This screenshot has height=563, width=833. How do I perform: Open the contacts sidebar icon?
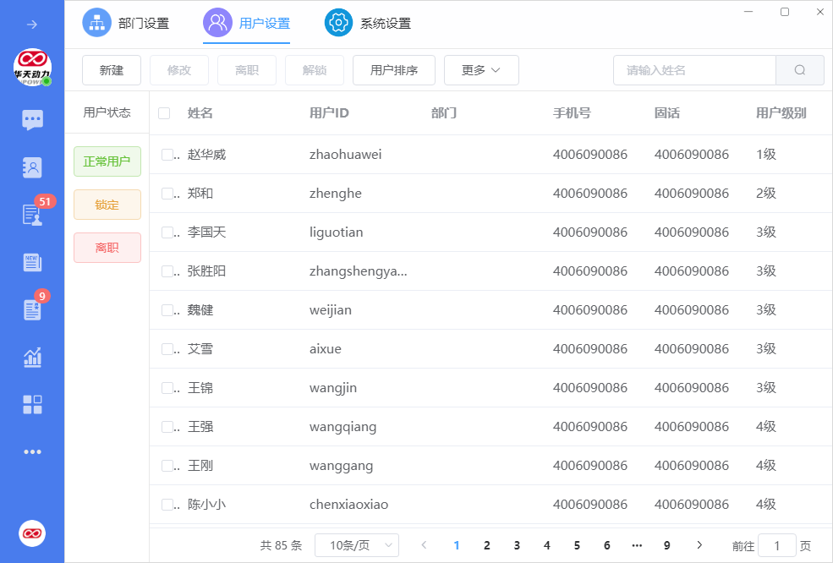[x=32, y=167]
